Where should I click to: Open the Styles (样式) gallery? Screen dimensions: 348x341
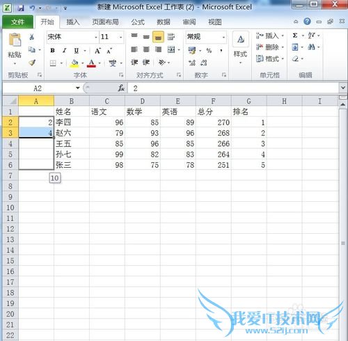point(240,47)
